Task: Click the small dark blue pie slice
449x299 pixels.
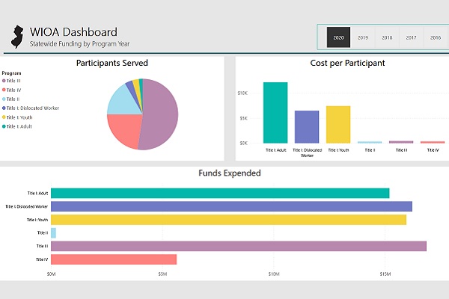Action: [x=132, y=90]
